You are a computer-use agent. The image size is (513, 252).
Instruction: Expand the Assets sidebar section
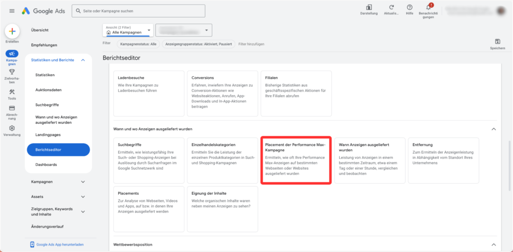[83, 197]
